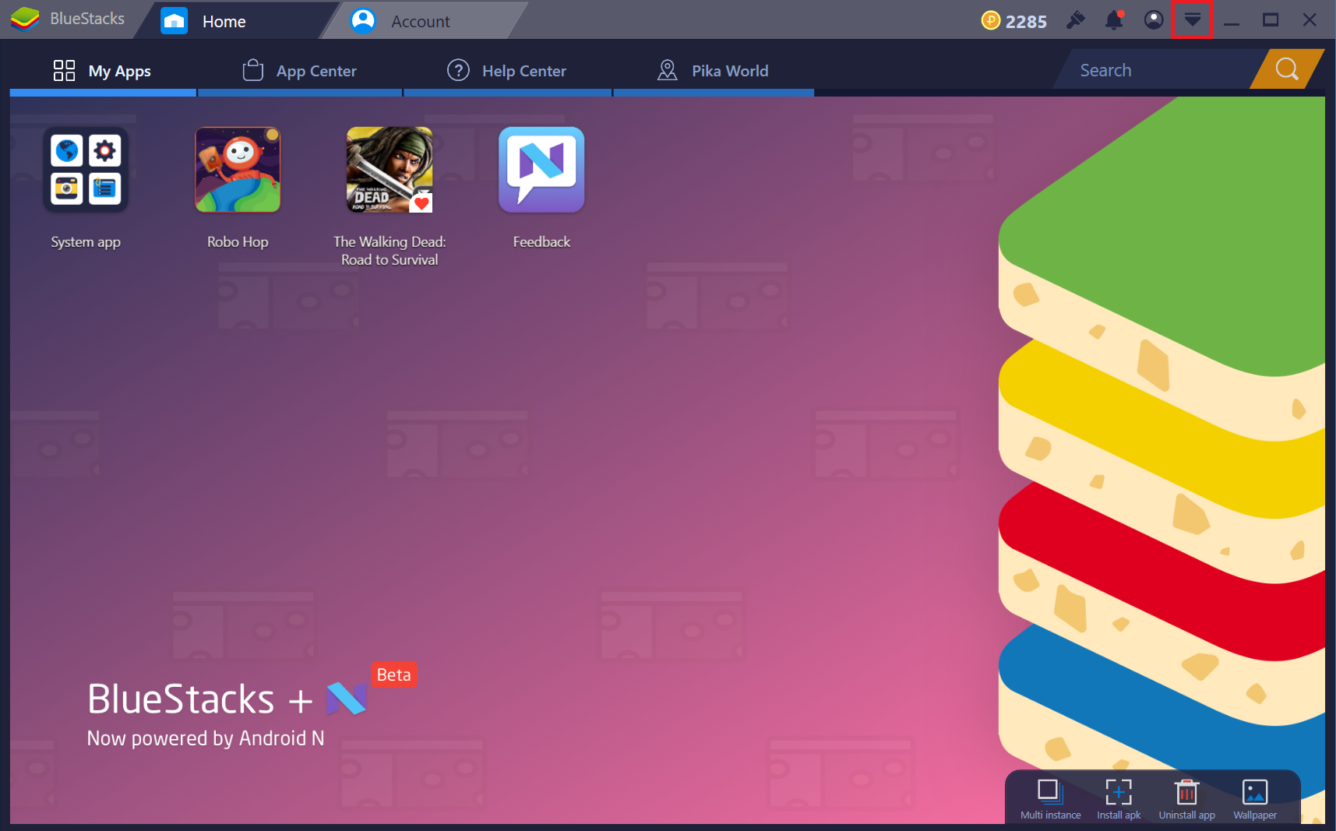Maximize the BlueStacks window
Viewport: 1336px width, 831px height.
click(1271, 20)
